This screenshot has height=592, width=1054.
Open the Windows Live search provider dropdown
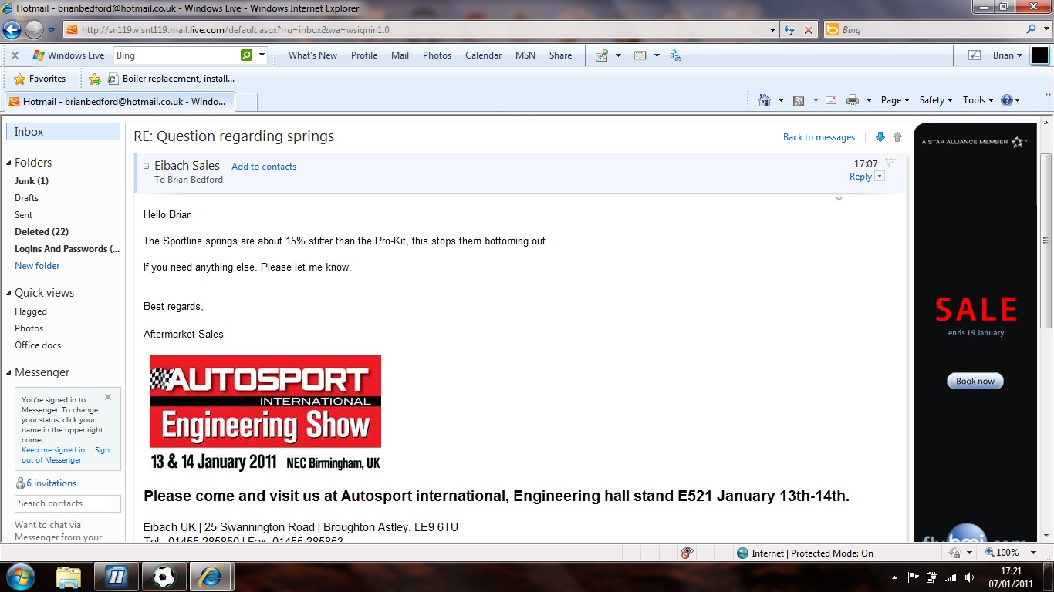(x=262, y=55)
